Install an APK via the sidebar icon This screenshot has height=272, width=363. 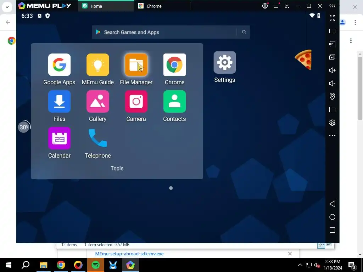tap(332, 44)
